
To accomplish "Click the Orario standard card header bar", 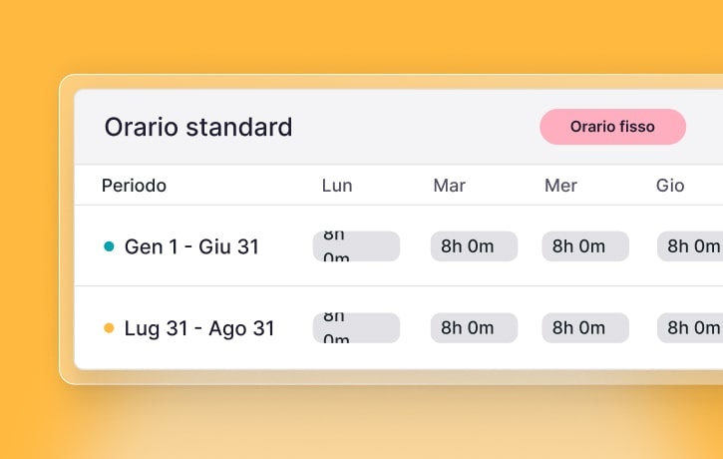I will 419,127.
